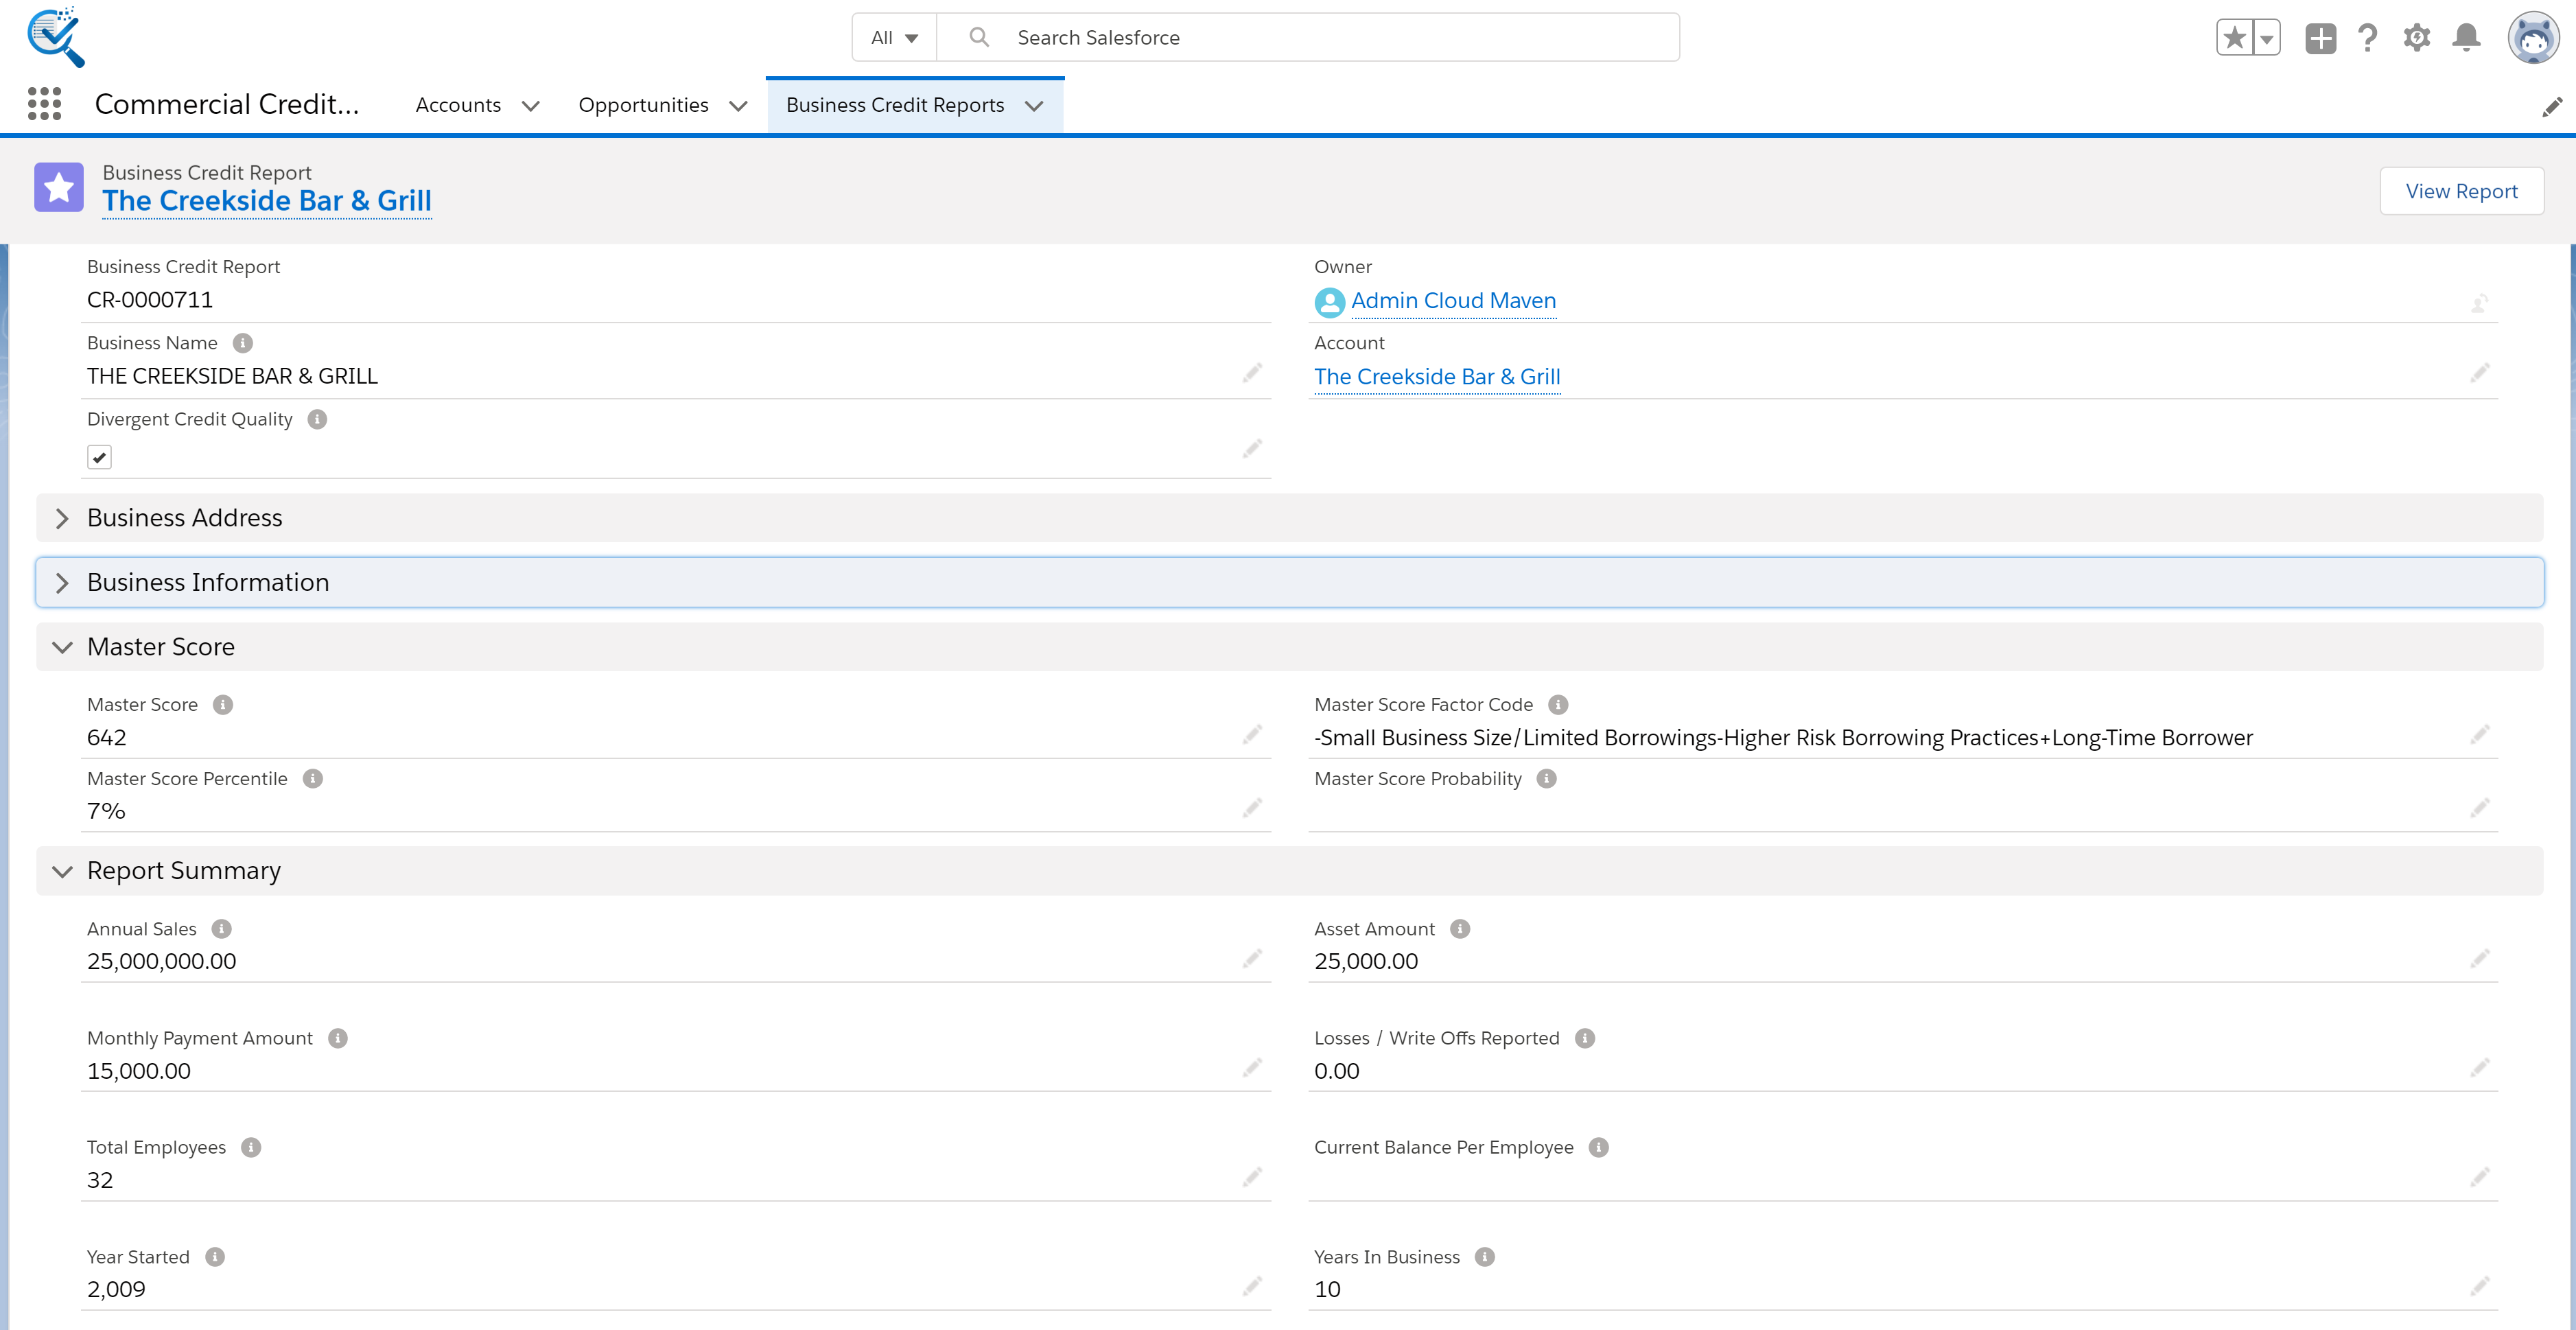This screenshot has width=2576, height=1330.
Task: Open the search scope All dropdown
Action: click(894, 38)
